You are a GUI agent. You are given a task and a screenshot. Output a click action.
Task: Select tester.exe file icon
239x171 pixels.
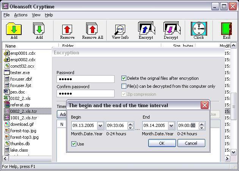(7, 72)
